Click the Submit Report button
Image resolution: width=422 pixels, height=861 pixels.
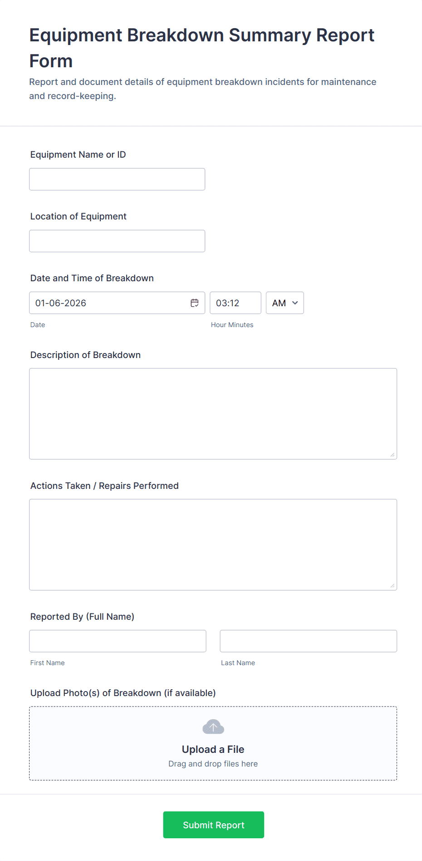[x=213, y=825]
